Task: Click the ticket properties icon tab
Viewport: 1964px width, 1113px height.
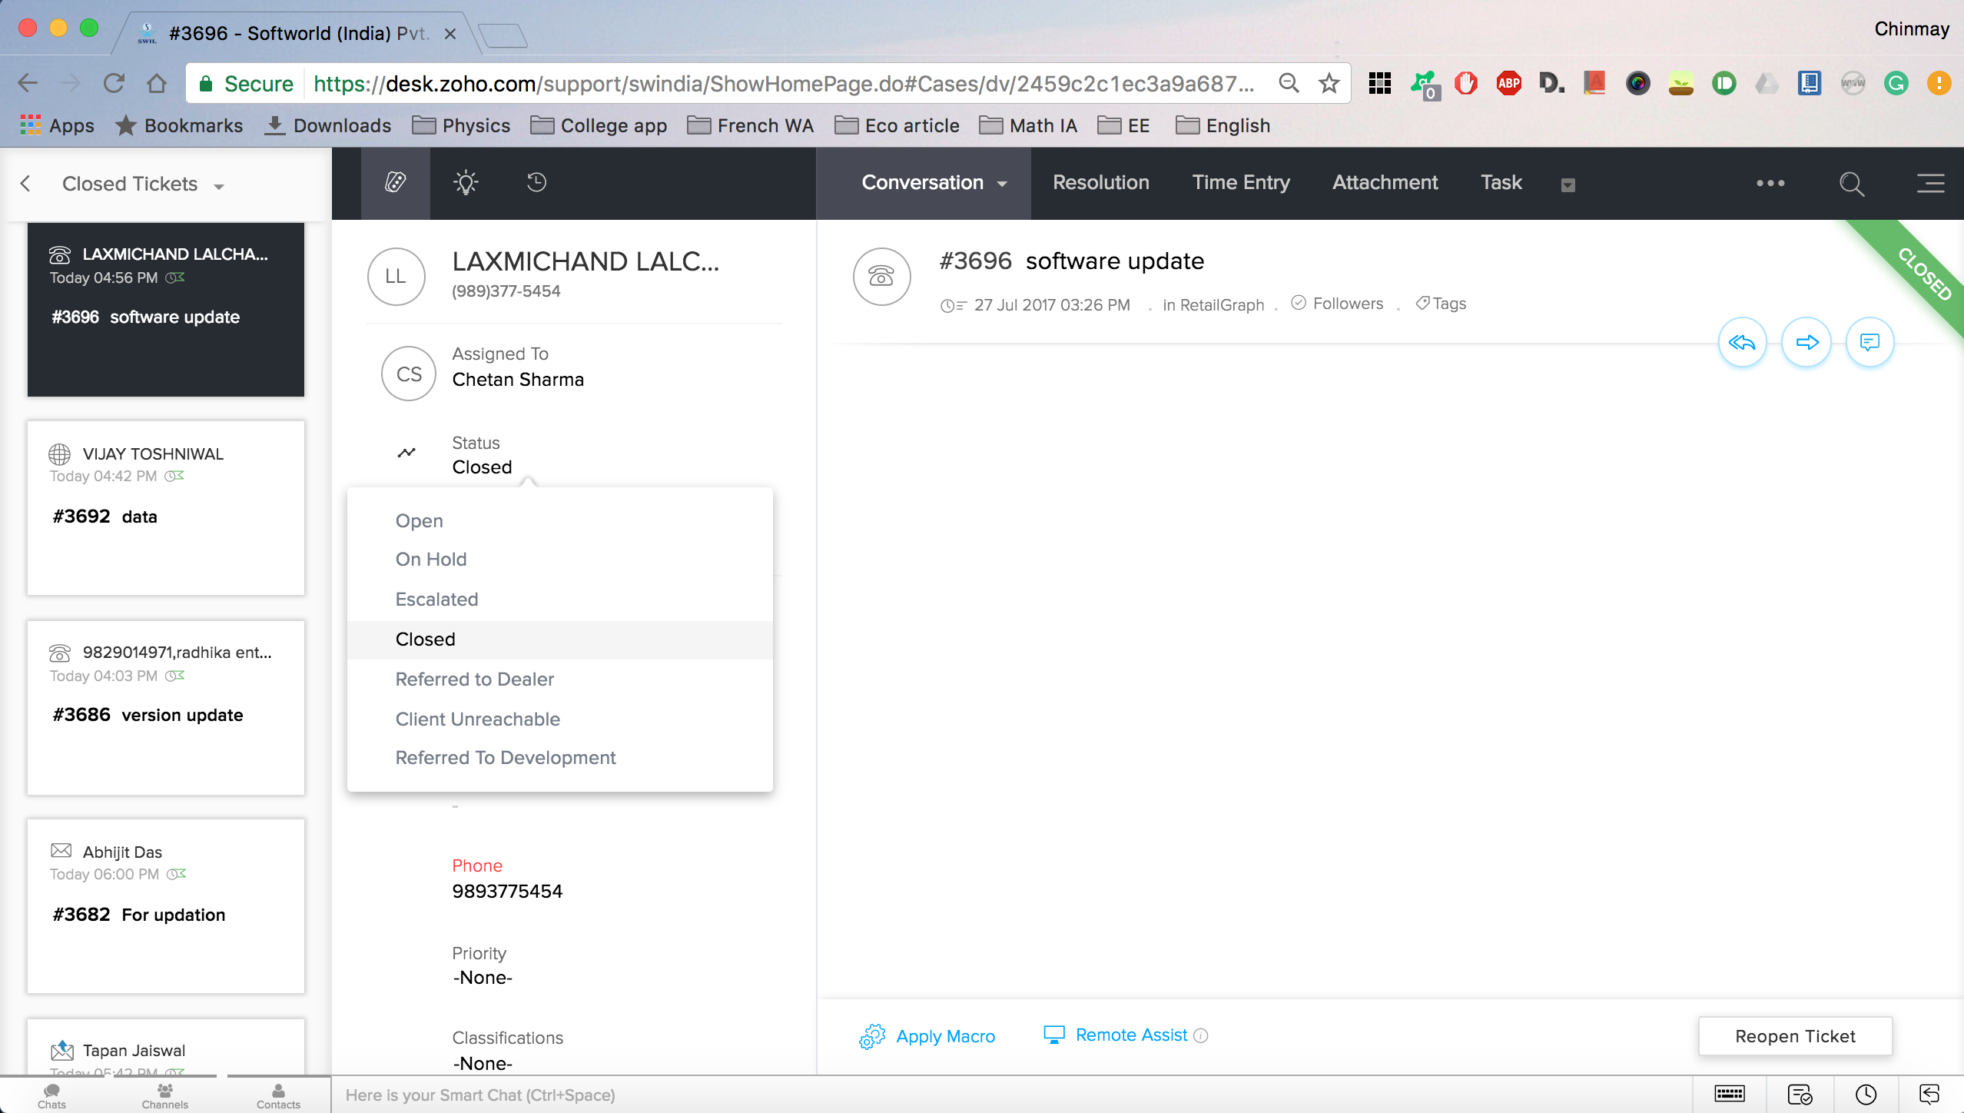Action: 395,183
